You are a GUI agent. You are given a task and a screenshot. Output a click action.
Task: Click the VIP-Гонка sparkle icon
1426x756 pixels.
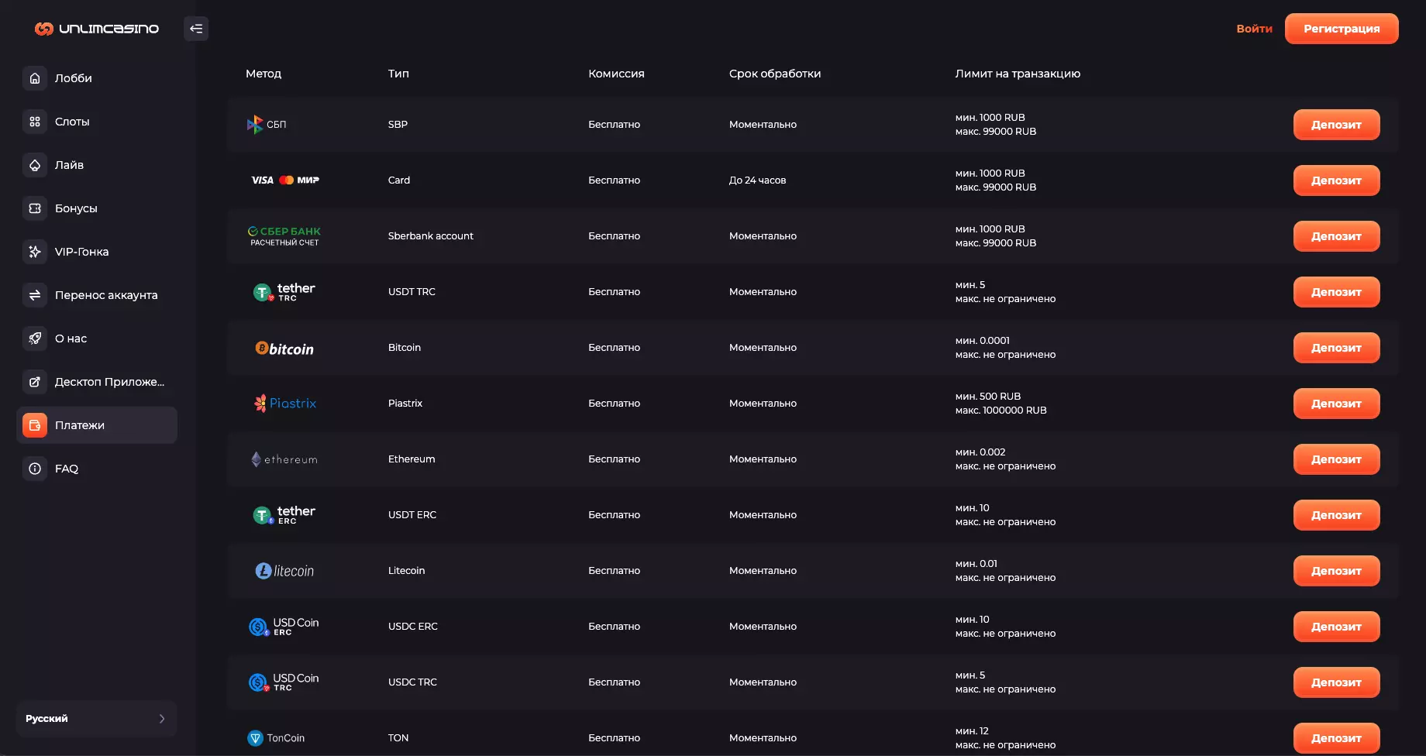[35, 252]
